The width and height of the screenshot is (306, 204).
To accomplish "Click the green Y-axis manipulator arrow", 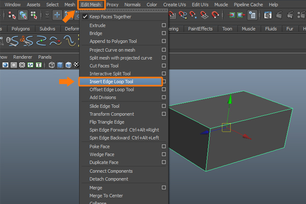I will pyautogui.click(x=229, y=100).
